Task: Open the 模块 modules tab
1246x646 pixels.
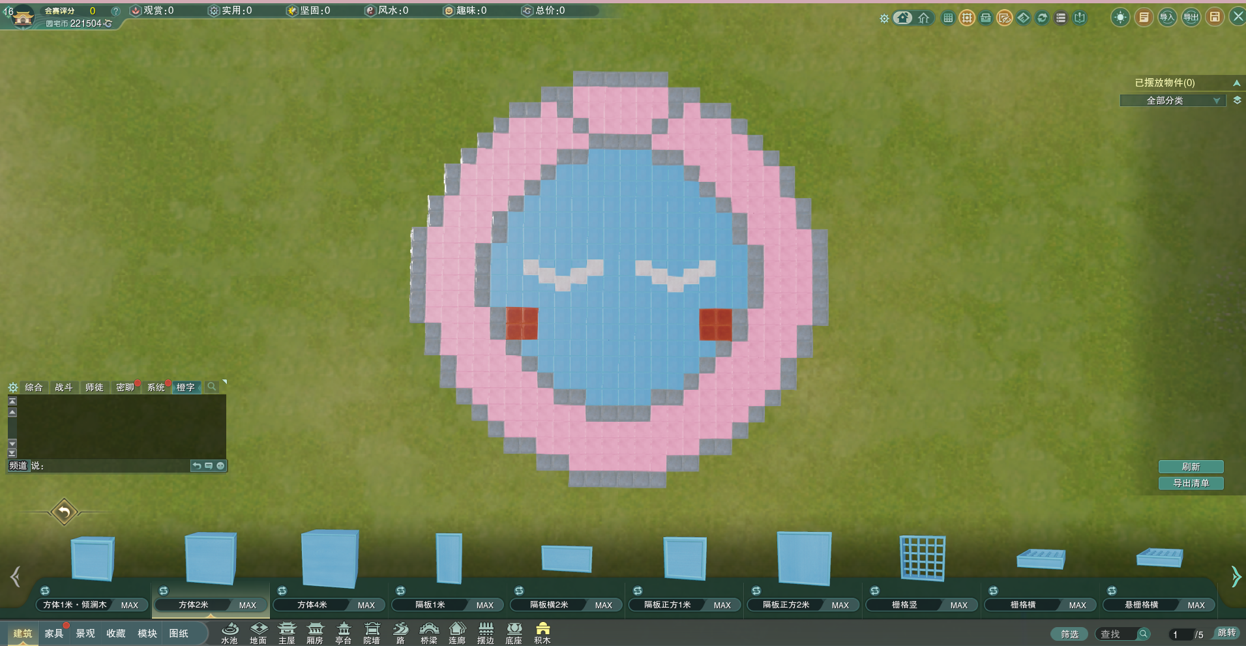Action: pos(147,633)
